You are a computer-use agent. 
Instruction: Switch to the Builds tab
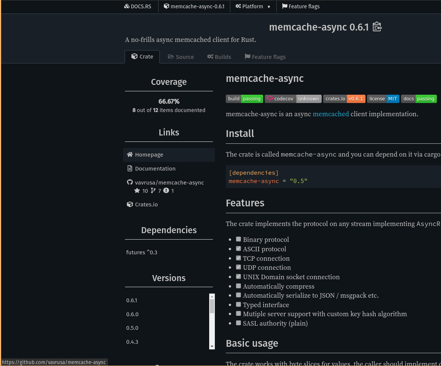pos(219,57)
